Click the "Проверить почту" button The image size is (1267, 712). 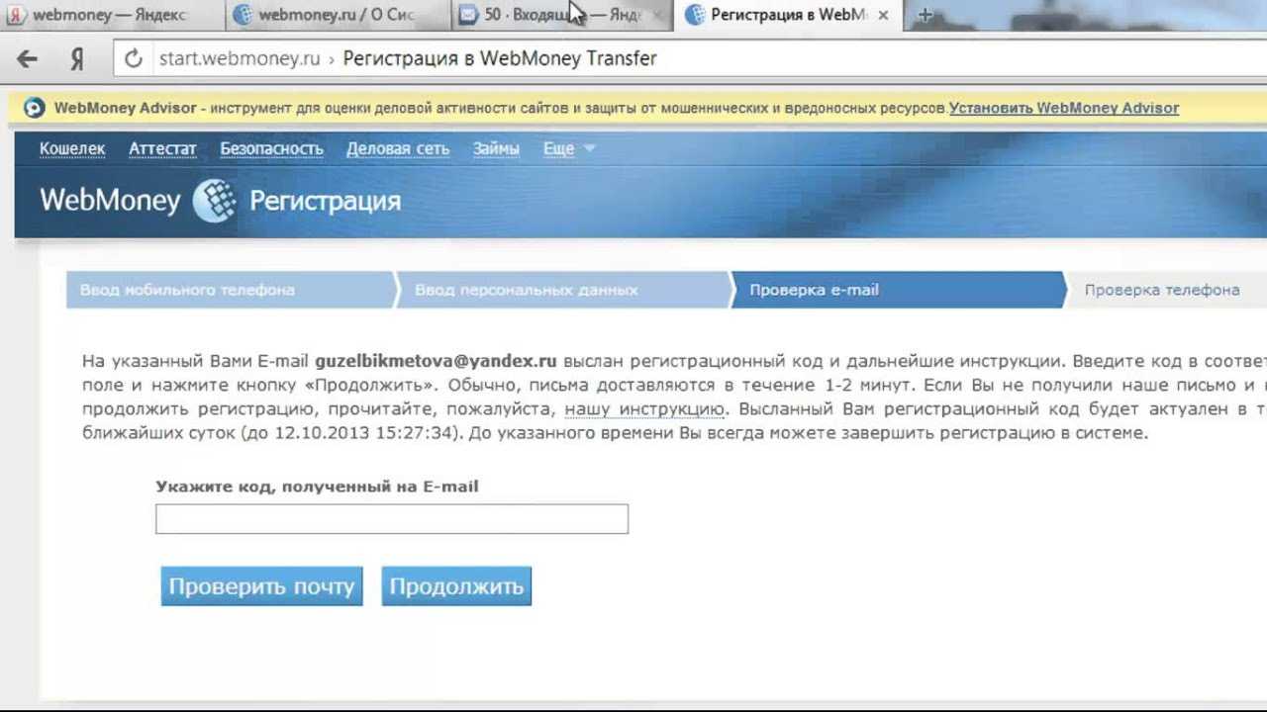(261, 586)
